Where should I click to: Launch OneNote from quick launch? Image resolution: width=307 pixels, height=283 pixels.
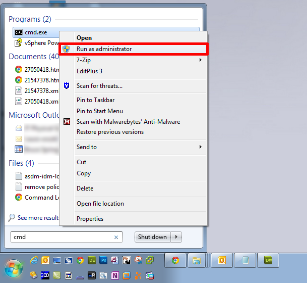click(x=115, y=275)
